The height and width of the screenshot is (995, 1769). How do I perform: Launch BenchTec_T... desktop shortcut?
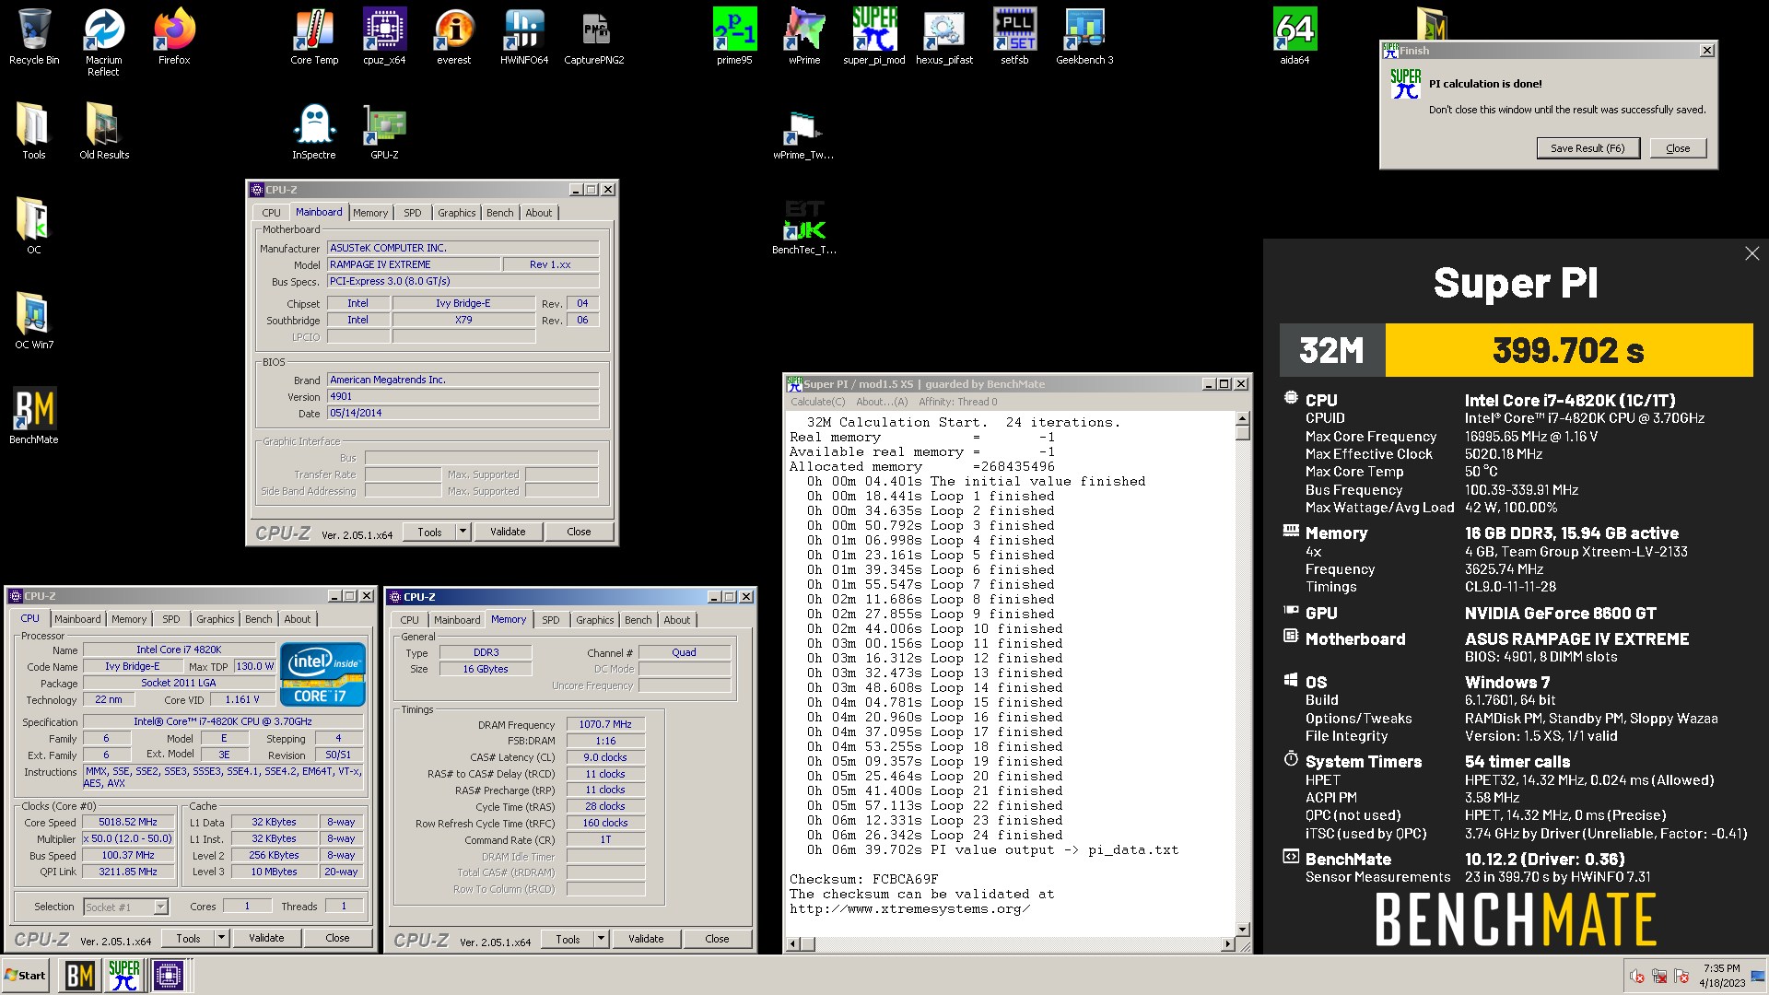tap(804, 227)
